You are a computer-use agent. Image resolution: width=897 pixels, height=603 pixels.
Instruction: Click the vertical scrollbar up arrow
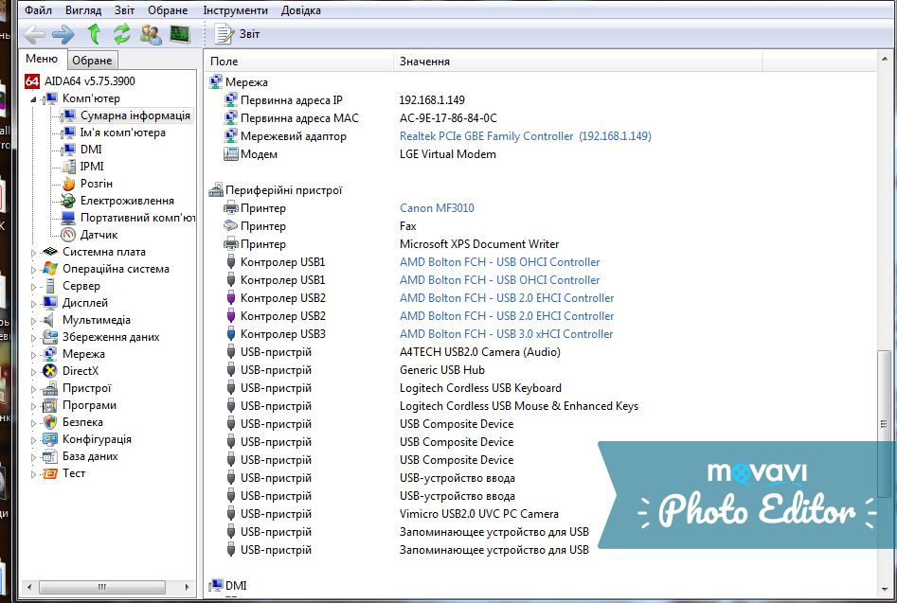[885, 59]
